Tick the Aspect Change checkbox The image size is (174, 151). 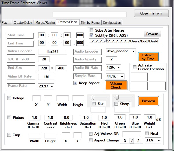pos(90,140)
